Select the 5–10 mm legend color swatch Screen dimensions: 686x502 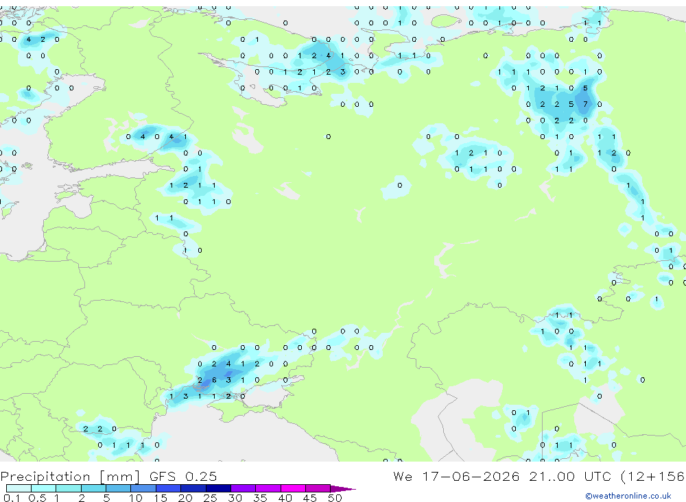click(x=118, y=488)
